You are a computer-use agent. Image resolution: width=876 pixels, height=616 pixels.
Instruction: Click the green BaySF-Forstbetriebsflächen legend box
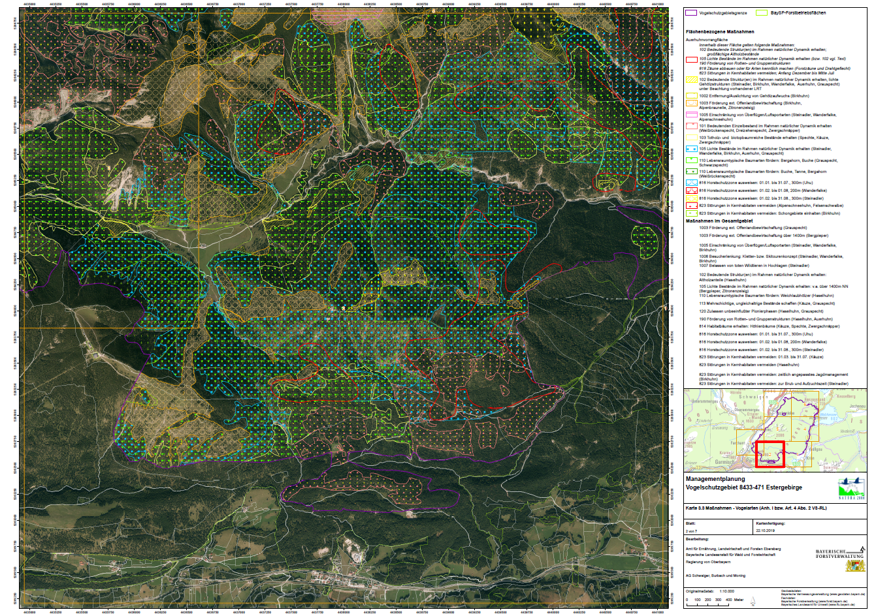(761, 12)
